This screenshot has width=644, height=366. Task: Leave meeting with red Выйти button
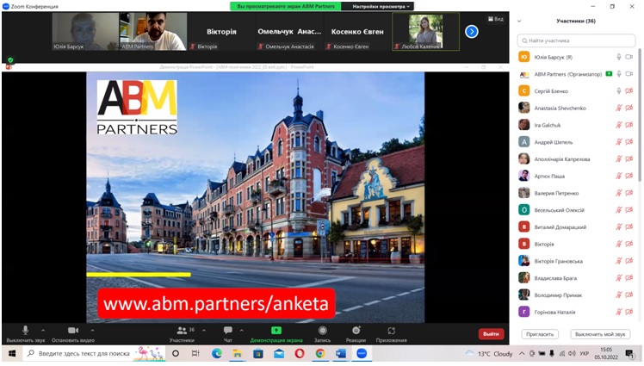[x=491, y=334]
